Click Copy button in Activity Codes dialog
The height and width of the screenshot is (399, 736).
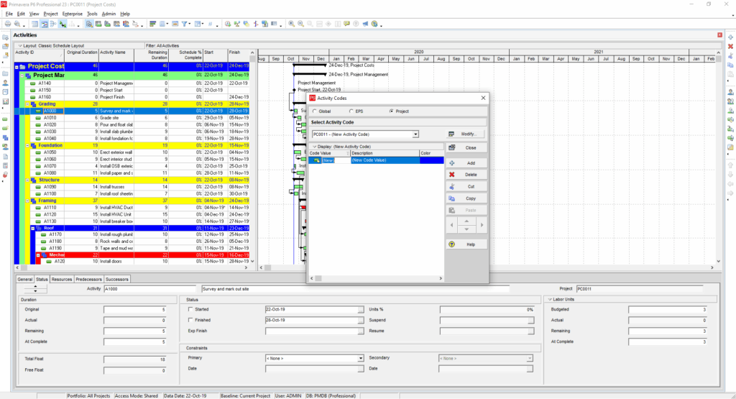466,198
